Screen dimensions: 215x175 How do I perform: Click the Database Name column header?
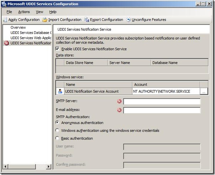pyautogui.click(x=179, y=63)
